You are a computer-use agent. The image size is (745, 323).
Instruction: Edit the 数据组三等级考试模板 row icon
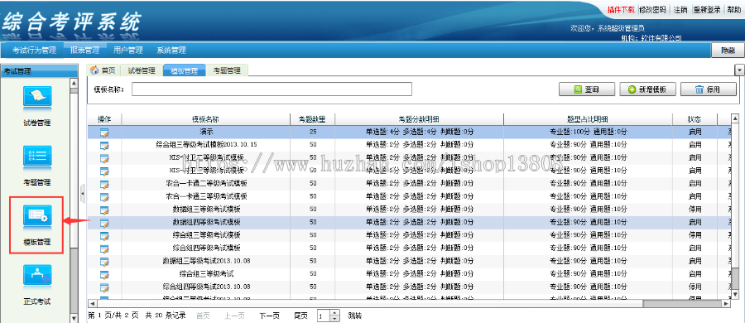pyautogui.click(x=104, y=210)
